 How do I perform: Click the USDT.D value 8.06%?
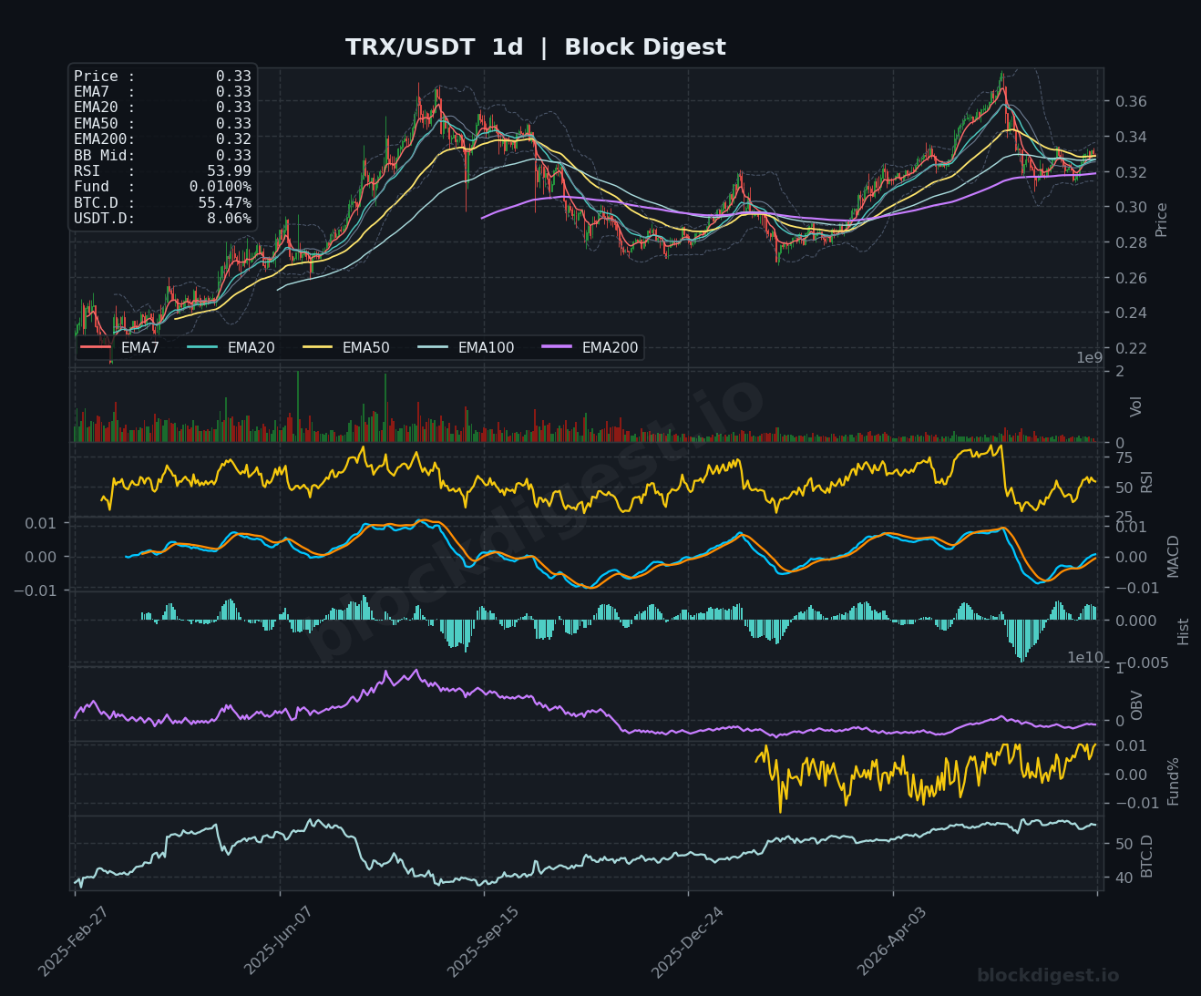coord(229,219)
